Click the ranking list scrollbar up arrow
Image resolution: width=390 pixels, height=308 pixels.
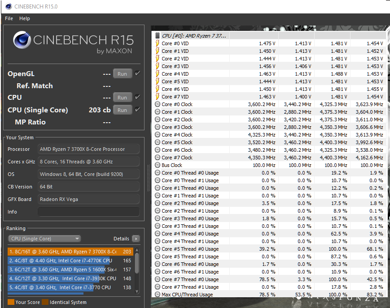[137, 250]
